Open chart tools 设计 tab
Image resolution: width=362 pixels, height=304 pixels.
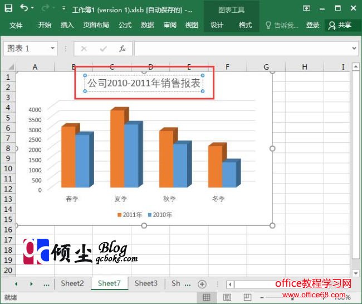pyautogui.click(x=217, y=25)
